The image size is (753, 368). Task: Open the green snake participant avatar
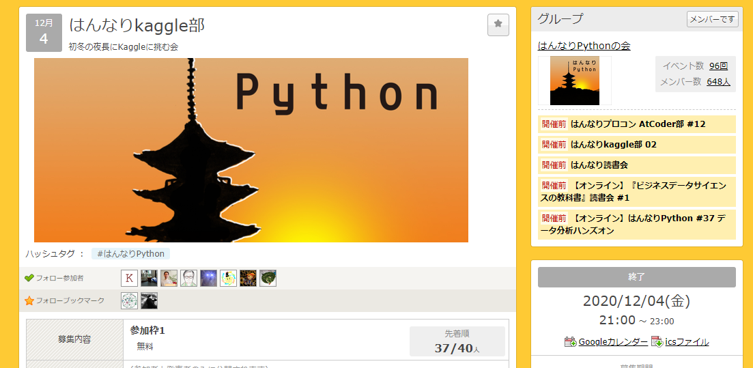click(268, 278)
